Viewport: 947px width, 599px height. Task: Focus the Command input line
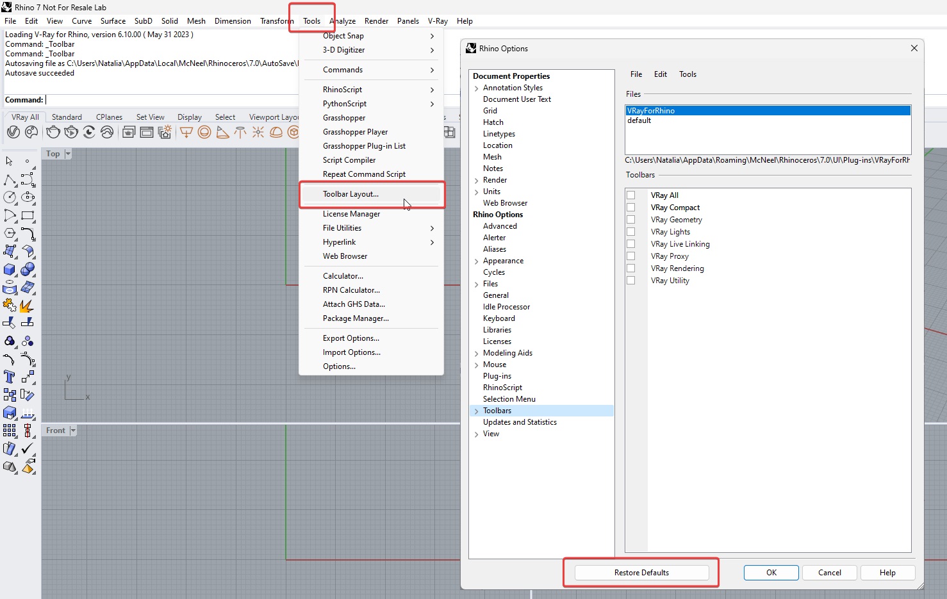tap(172, 100)
